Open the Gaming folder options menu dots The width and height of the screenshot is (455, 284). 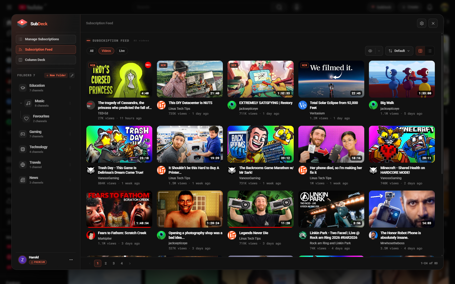[x=70, y=134]
